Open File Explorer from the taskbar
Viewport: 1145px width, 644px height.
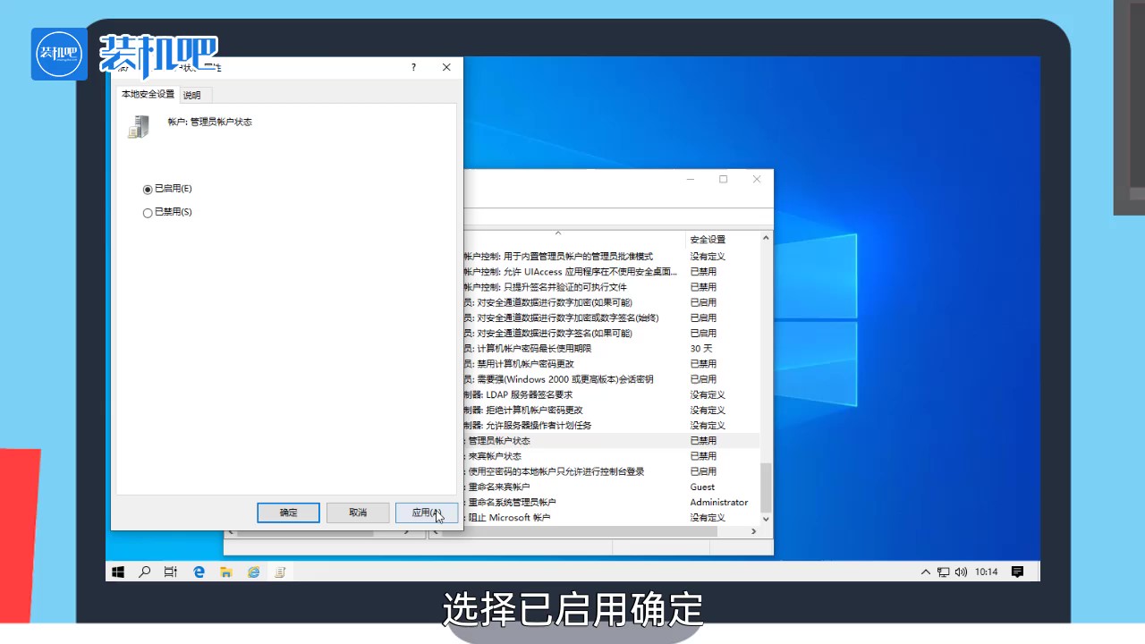click(225, 572)
